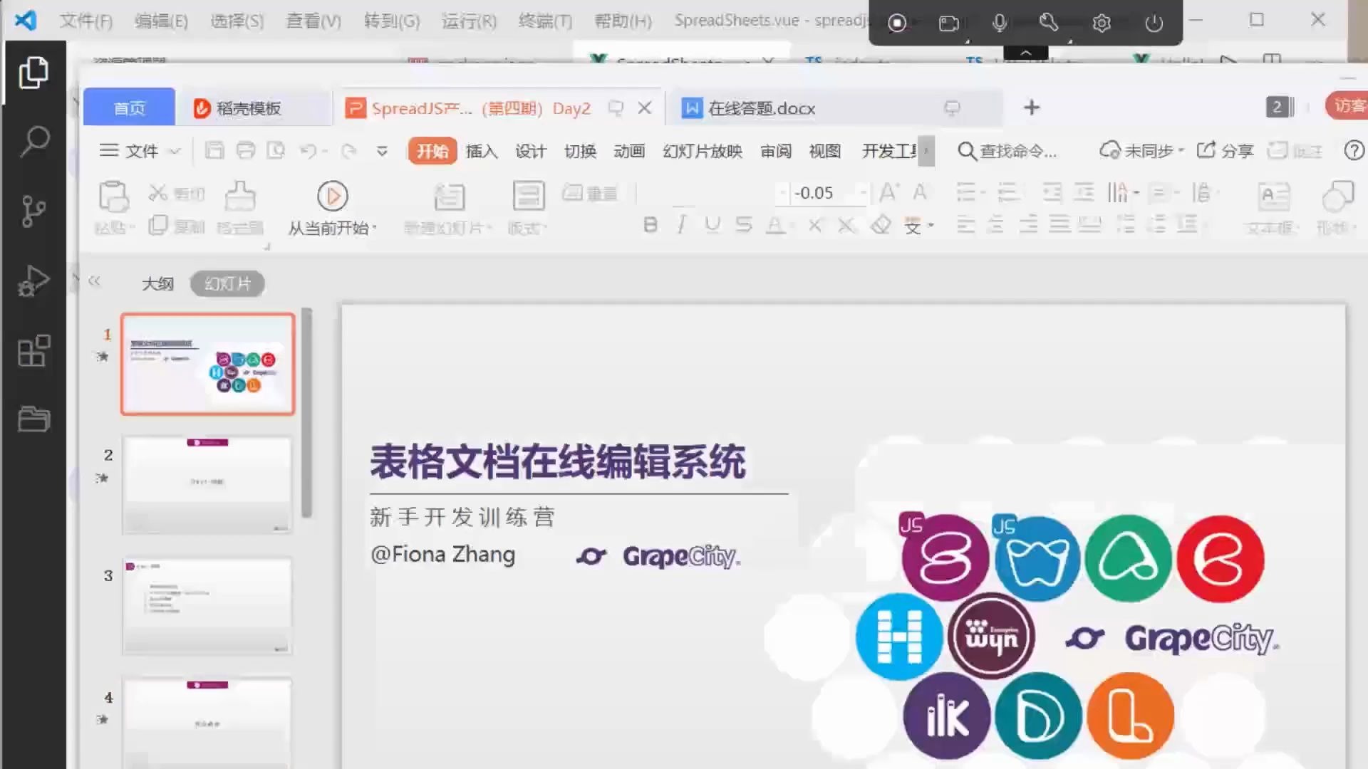Start slideshow from current slide
This screenshot has height=769, width=1368.
(332, 197)
